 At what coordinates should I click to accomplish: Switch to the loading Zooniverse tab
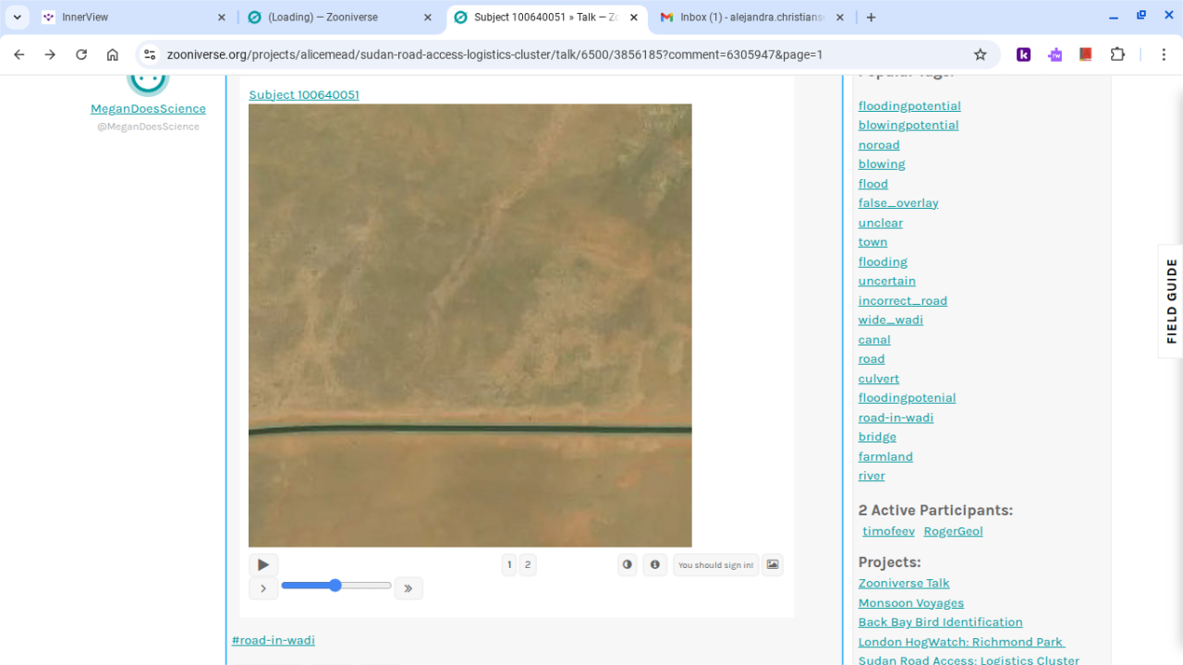340,18
